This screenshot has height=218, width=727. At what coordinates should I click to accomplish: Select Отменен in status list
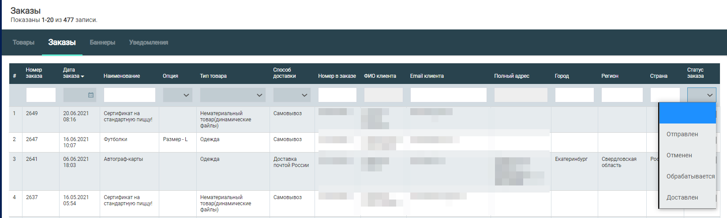click(x=679, y=155)
